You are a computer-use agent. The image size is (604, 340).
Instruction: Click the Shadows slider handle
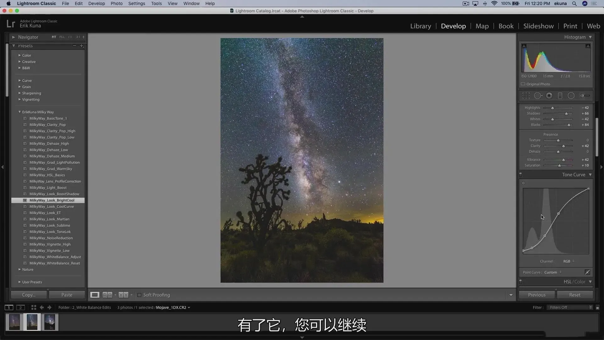[566, 114]
